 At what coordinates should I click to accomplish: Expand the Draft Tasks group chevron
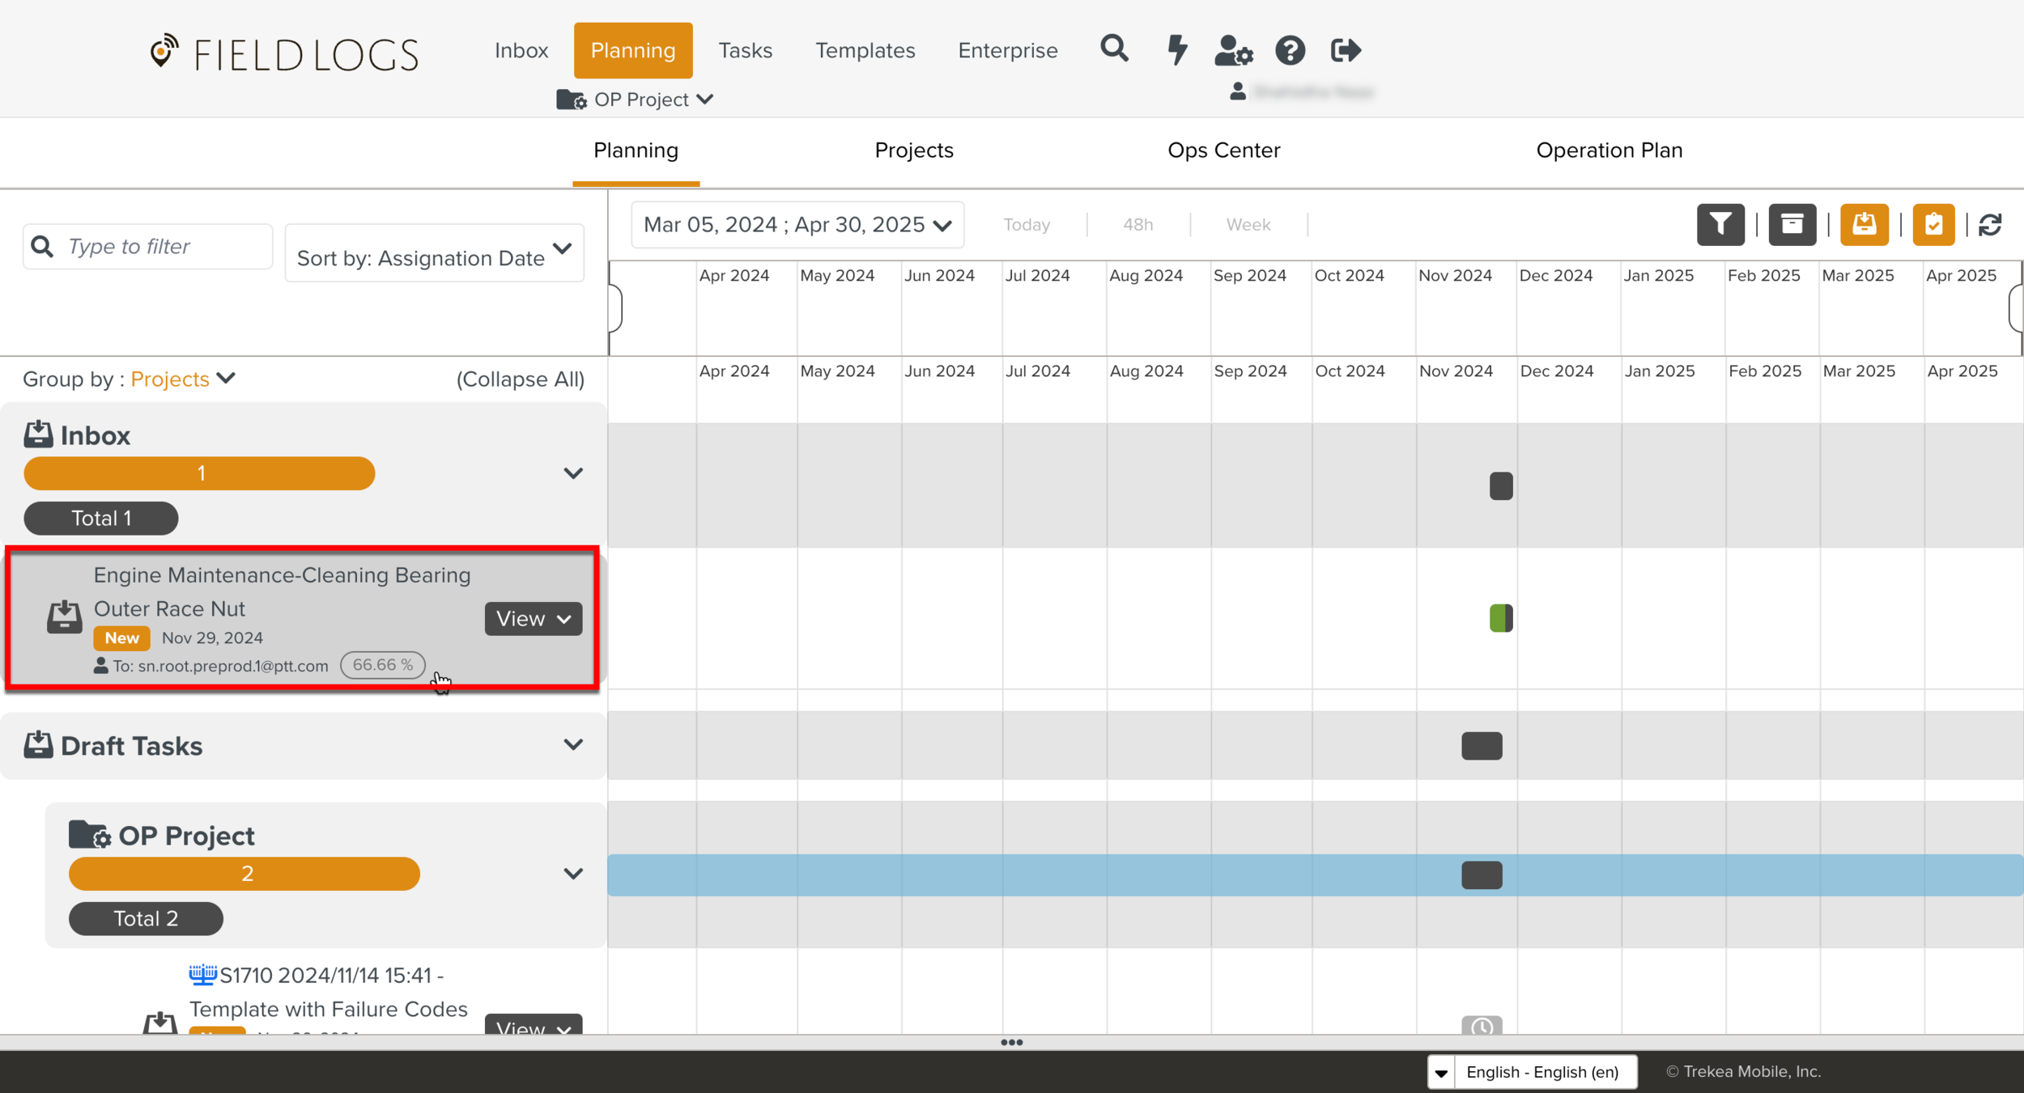(x=573, y=744)
